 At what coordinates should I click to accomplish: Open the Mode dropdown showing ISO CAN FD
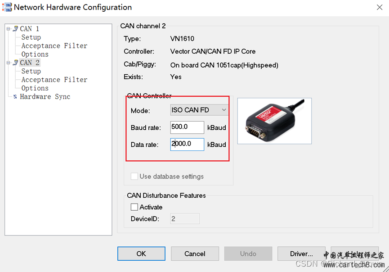[x=224, y=109]
